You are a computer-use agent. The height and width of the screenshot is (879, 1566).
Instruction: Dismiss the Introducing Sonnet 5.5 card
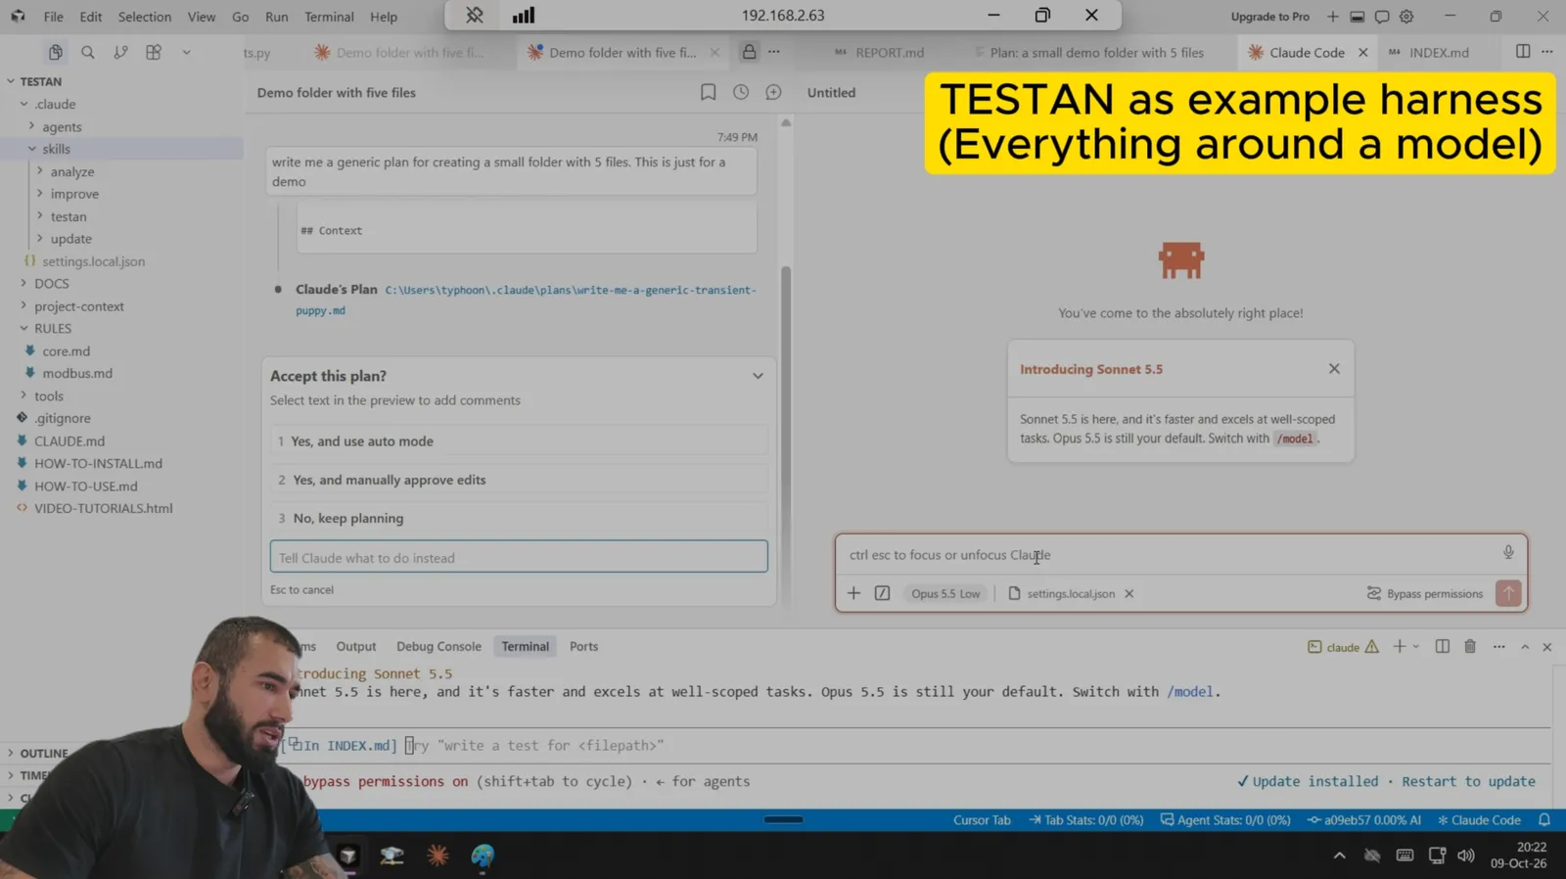(x=1334, y=368)
